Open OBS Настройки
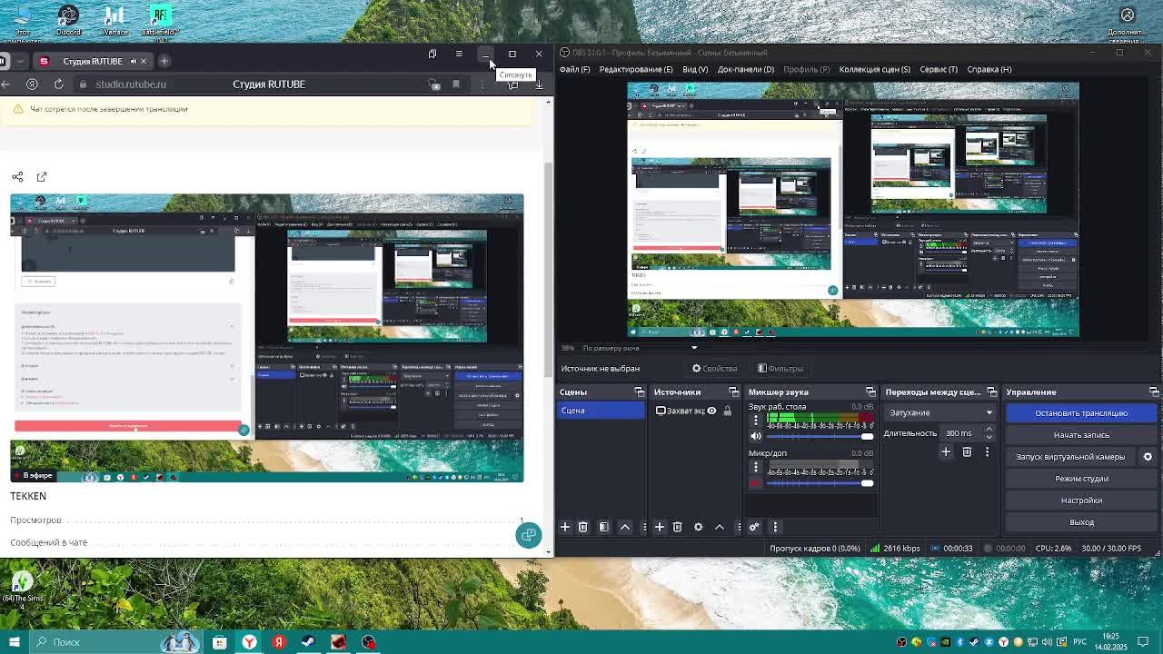The width and height of the screenshot is (1163, 654). point(1081,500)
